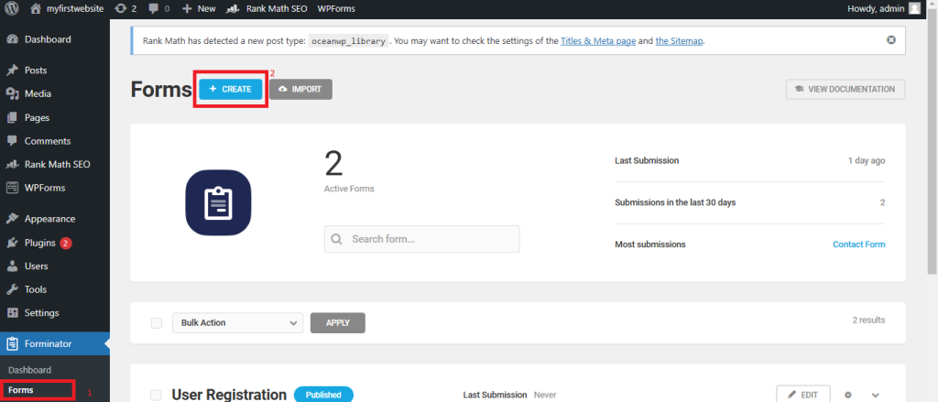Open the Appearance menu
938x402 pixels.
point(49,219)
